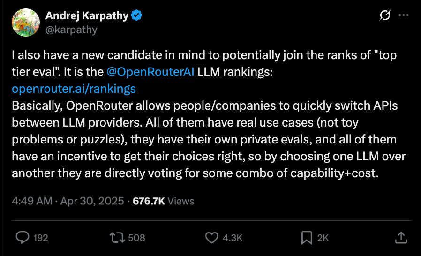This screenshot has height=256, width=421.
Task: Click the 192 replies count
Action: click(x=41, y=238)
